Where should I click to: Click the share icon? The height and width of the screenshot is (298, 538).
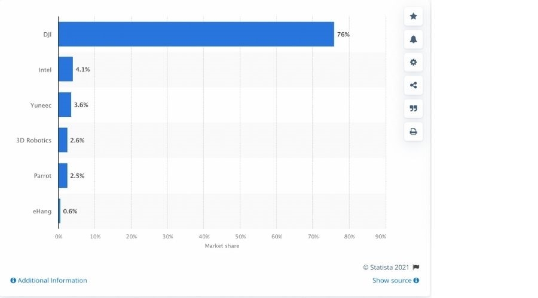click(x=413, y=85)
